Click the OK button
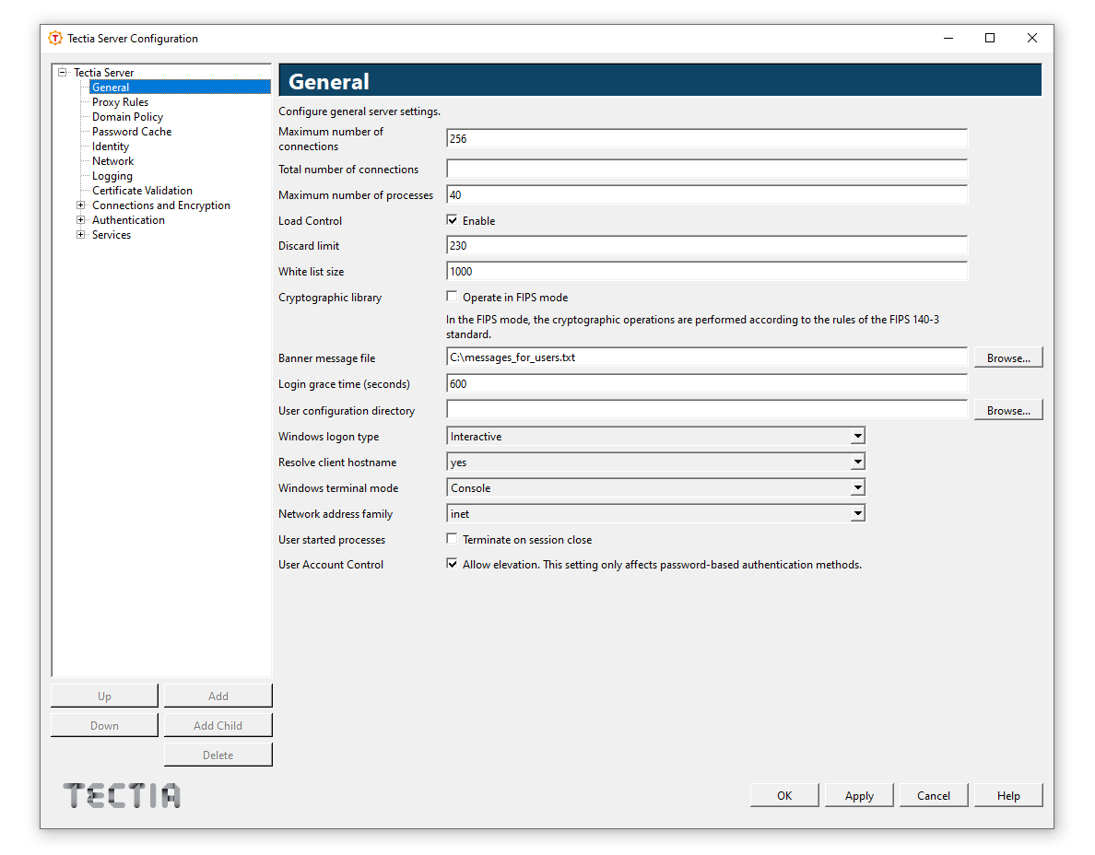This screenshot has height=855, width=1095. 784,796
